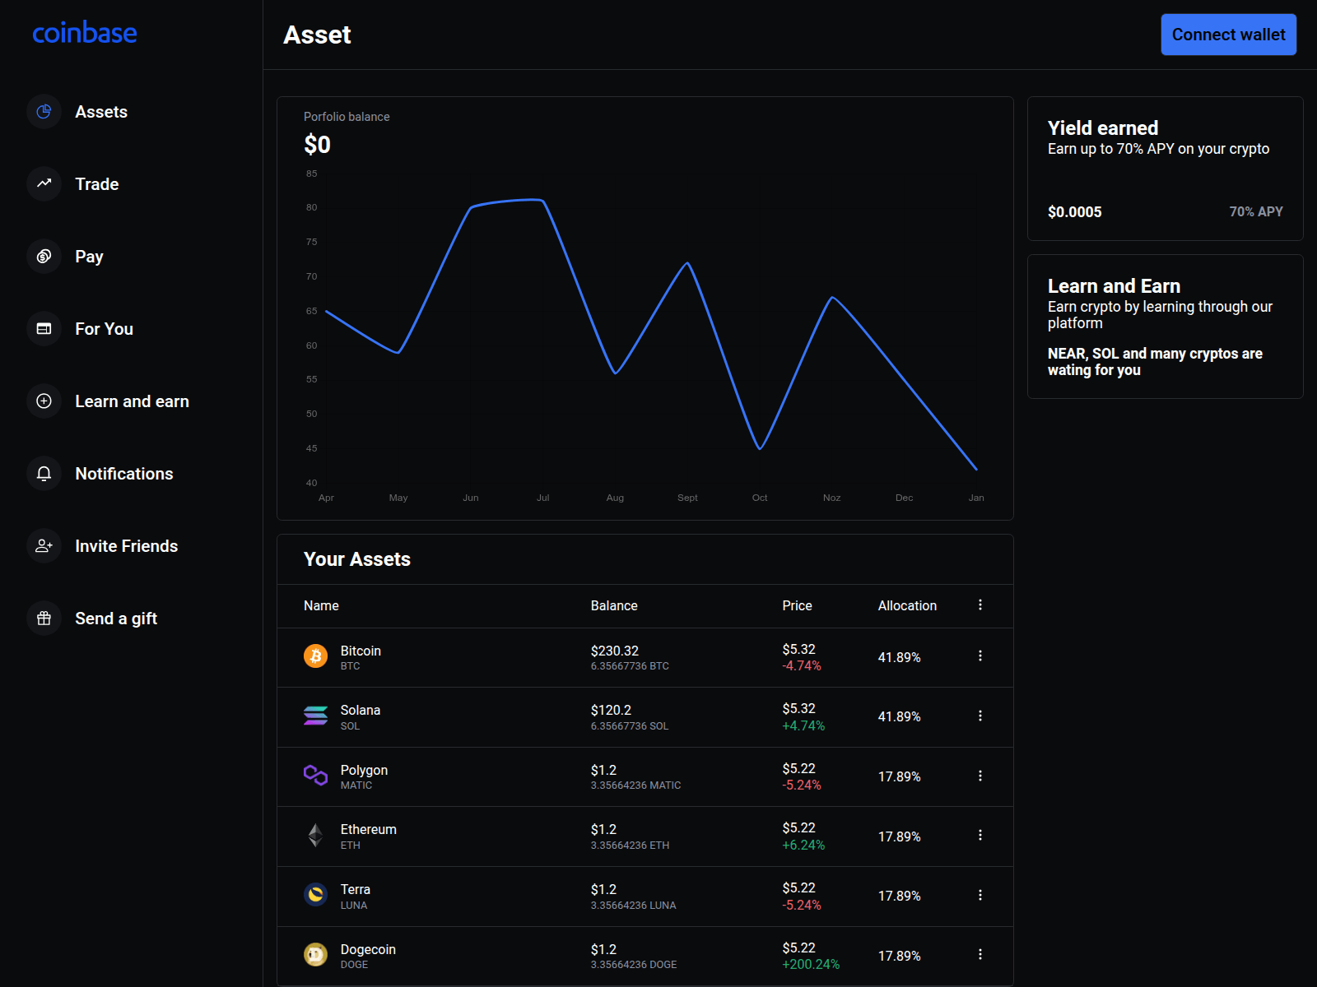Click the +6.24% Ethereum price change
The image size is (1317, 987).
coord(803,845)
